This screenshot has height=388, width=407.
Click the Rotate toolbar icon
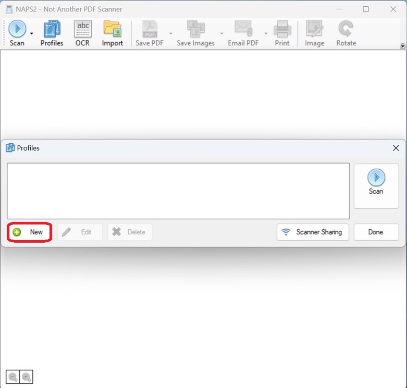coord(346,33)
